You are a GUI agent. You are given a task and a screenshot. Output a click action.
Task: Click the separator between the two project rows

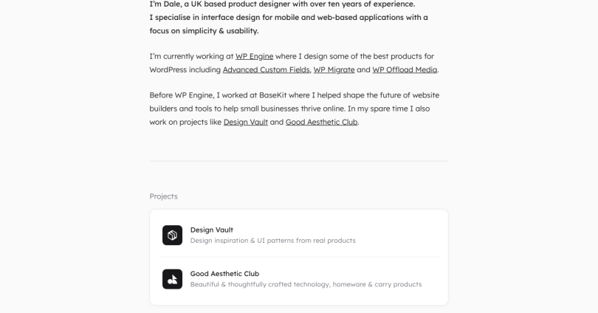click(299, 258)
